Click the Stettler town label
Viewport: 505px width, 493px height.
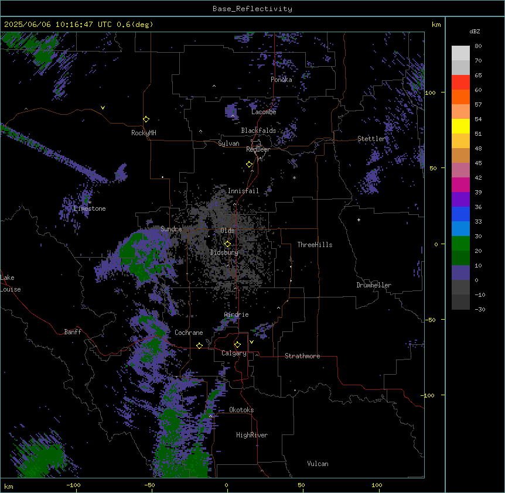[371, 139]
